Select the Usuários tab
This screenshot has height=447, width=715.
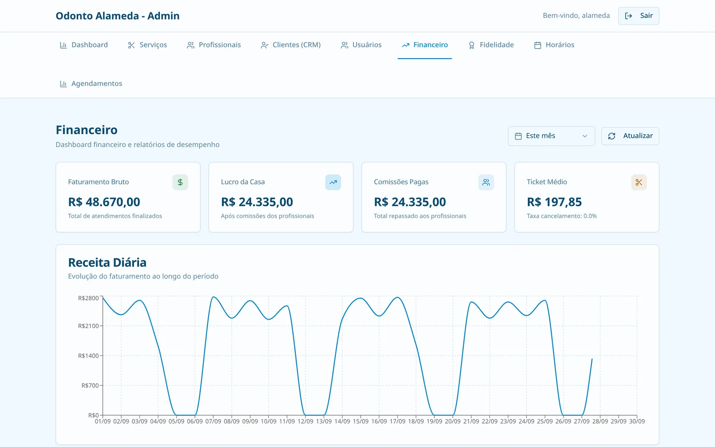(361, 45)
